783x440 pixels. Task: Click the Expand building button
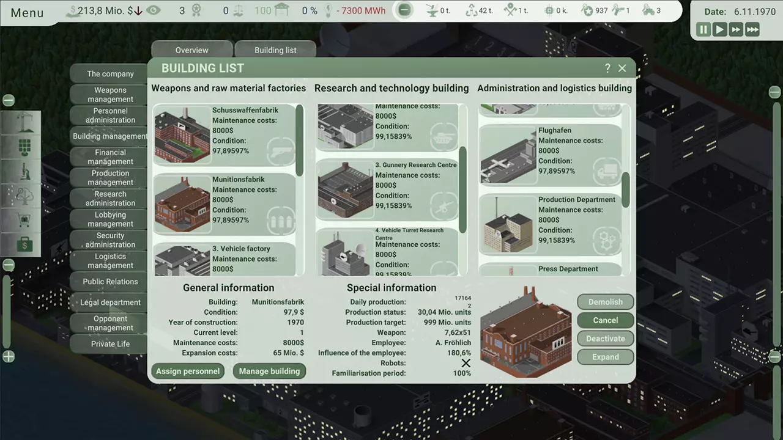coord(605,357)
